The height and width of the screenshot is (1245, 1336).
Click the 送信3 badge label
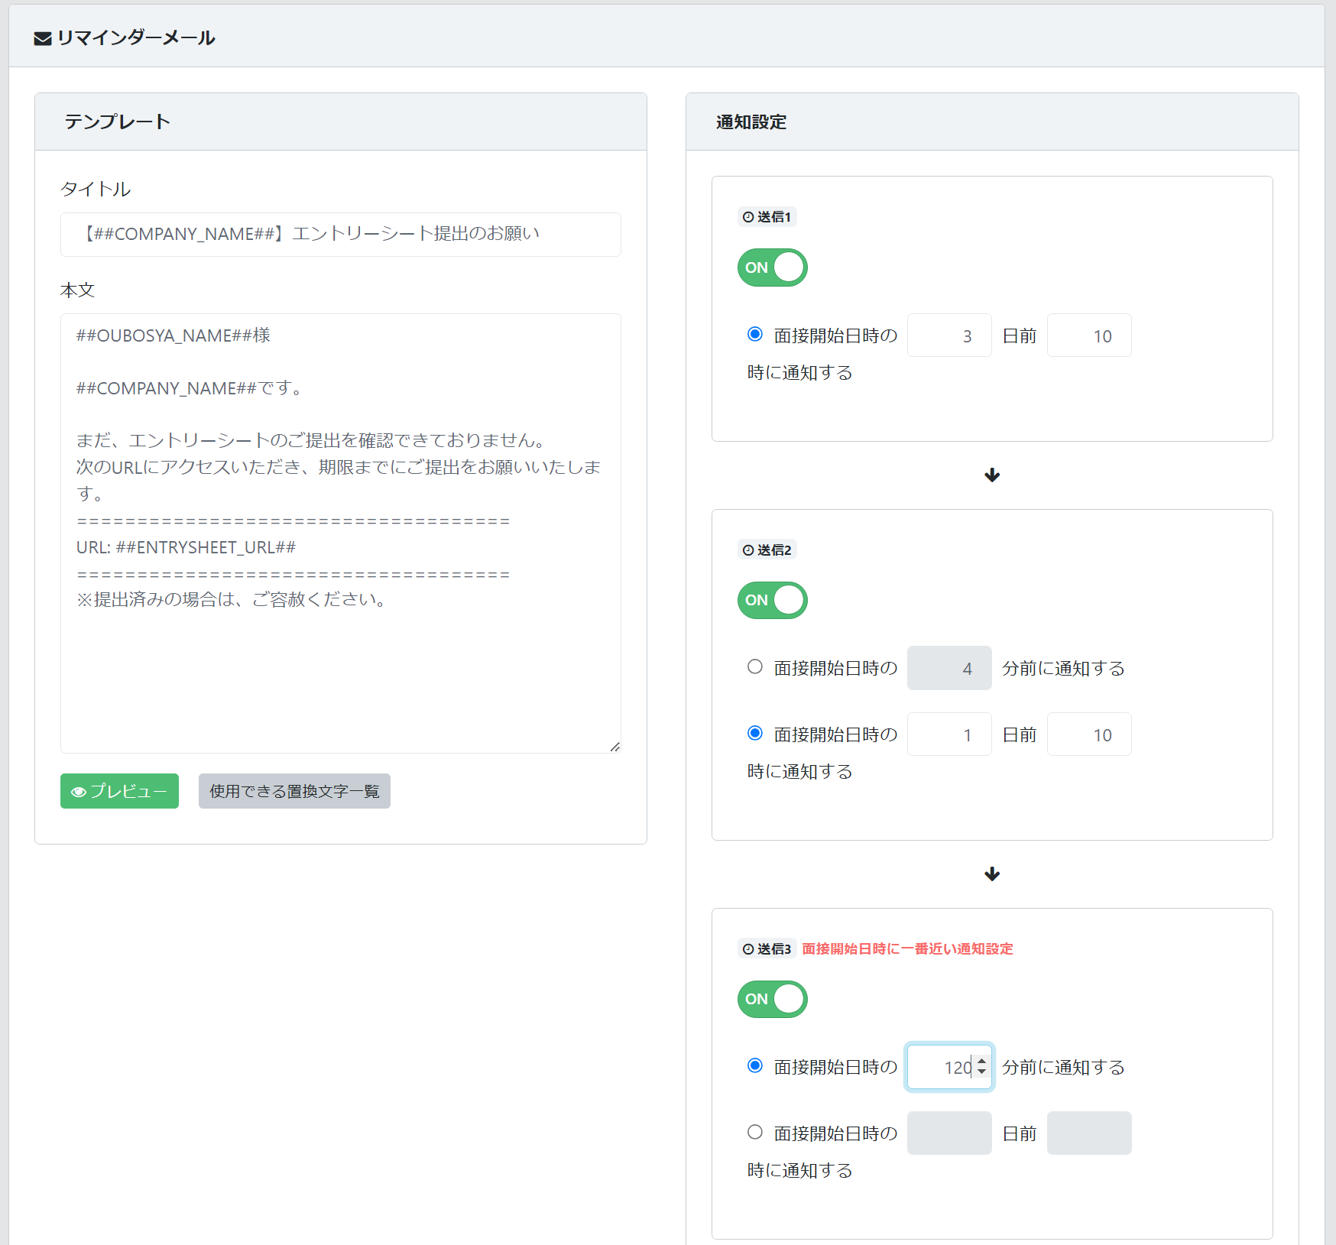click(x=767, y=949)
